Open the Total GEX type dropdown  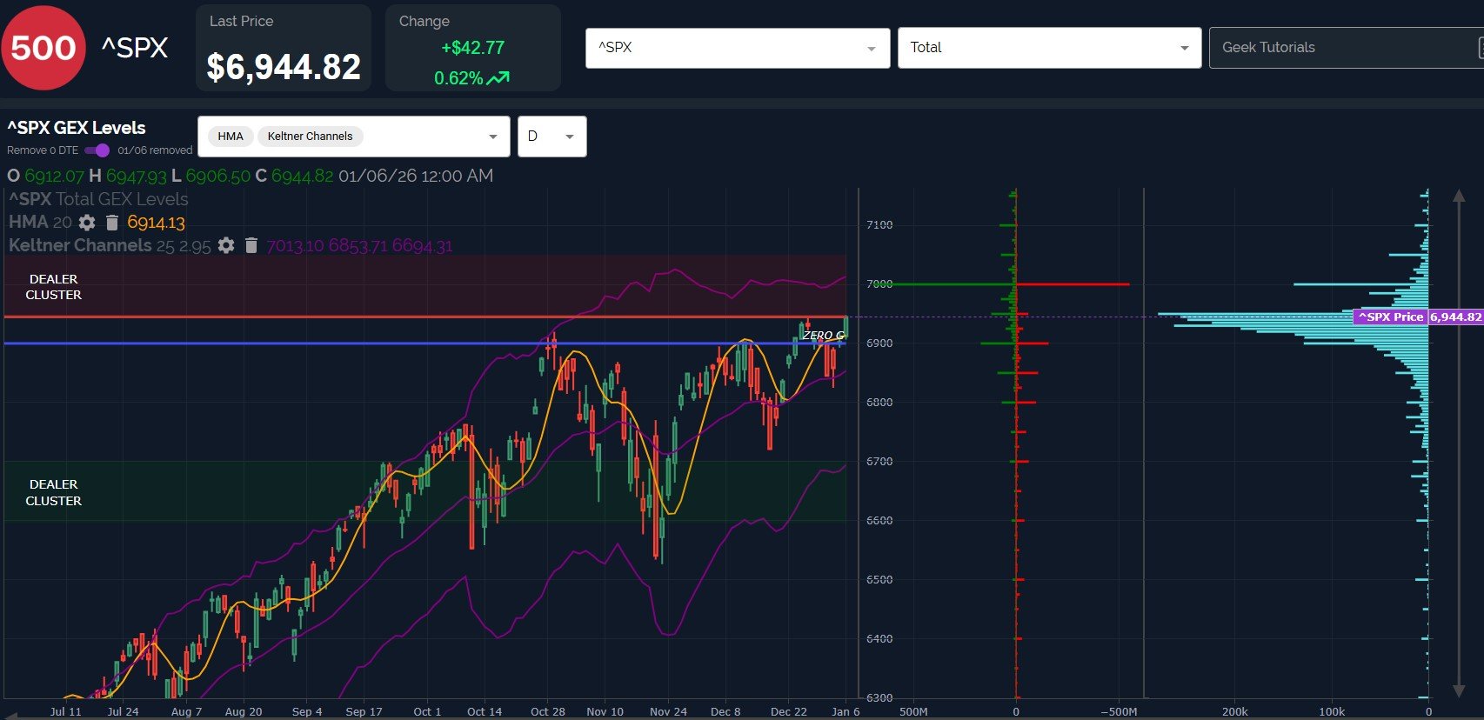pos(1049,48)
